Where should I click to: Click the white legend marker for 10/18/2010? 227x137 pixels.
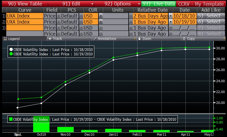[x=11, y=49]
